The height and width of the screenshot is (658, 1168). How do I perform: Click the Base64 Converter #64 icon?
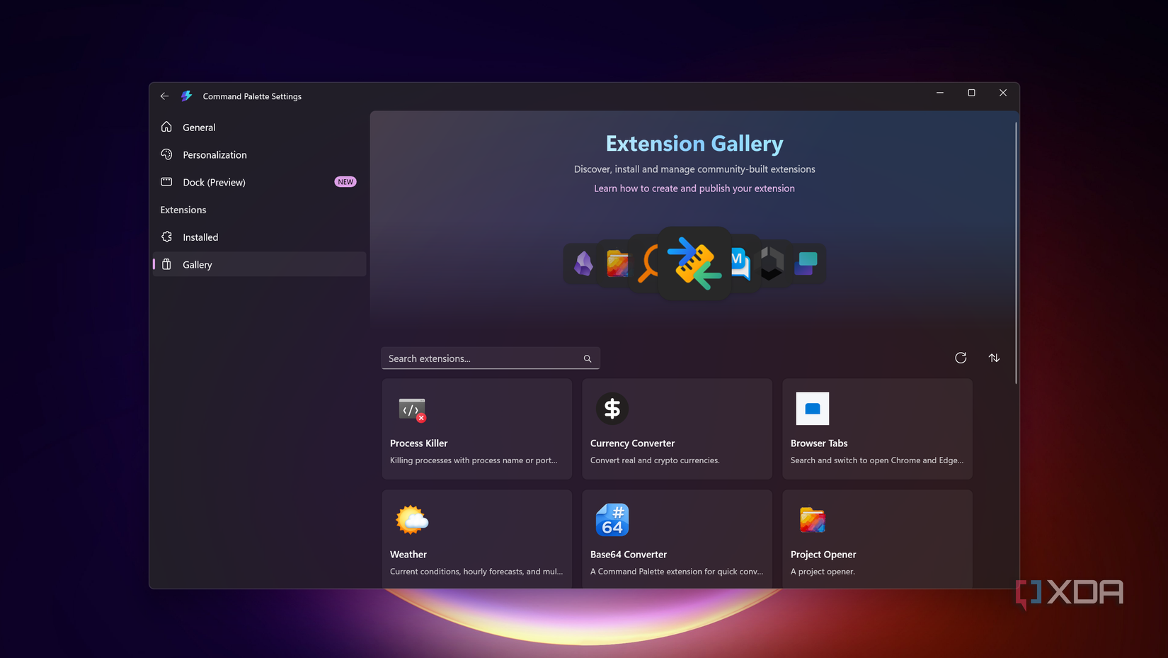click(x=612, y=520)
